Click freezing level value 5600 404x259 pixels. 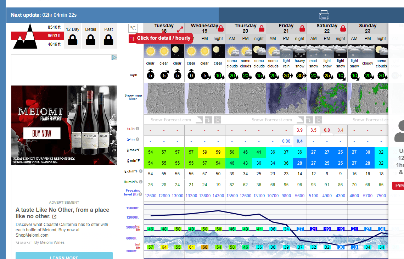(300, 196)
